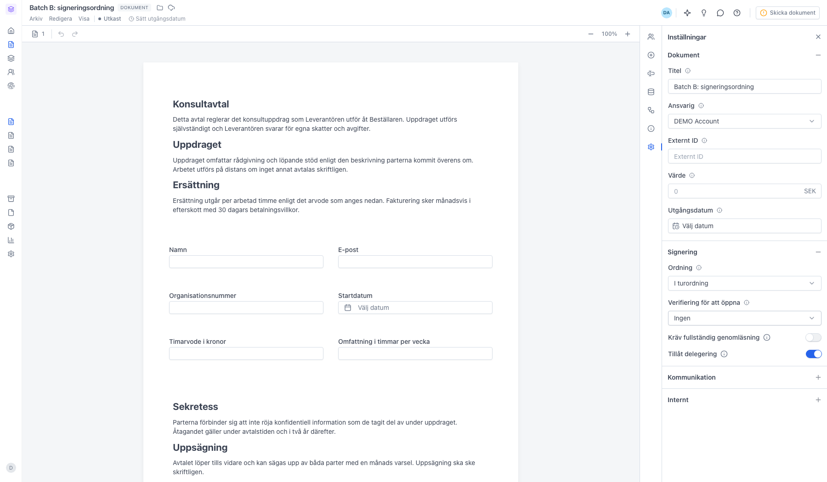This screenshot has width=827, height=482.
Task: Click the folder icon next to document title
Action: [x=160, y=8]
